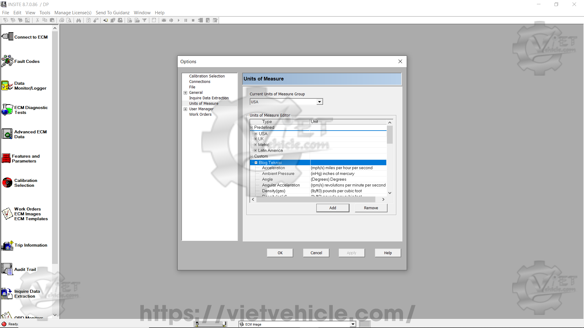Expand the General tree node
The image size is (584, 328).
[x=185, y=93]
